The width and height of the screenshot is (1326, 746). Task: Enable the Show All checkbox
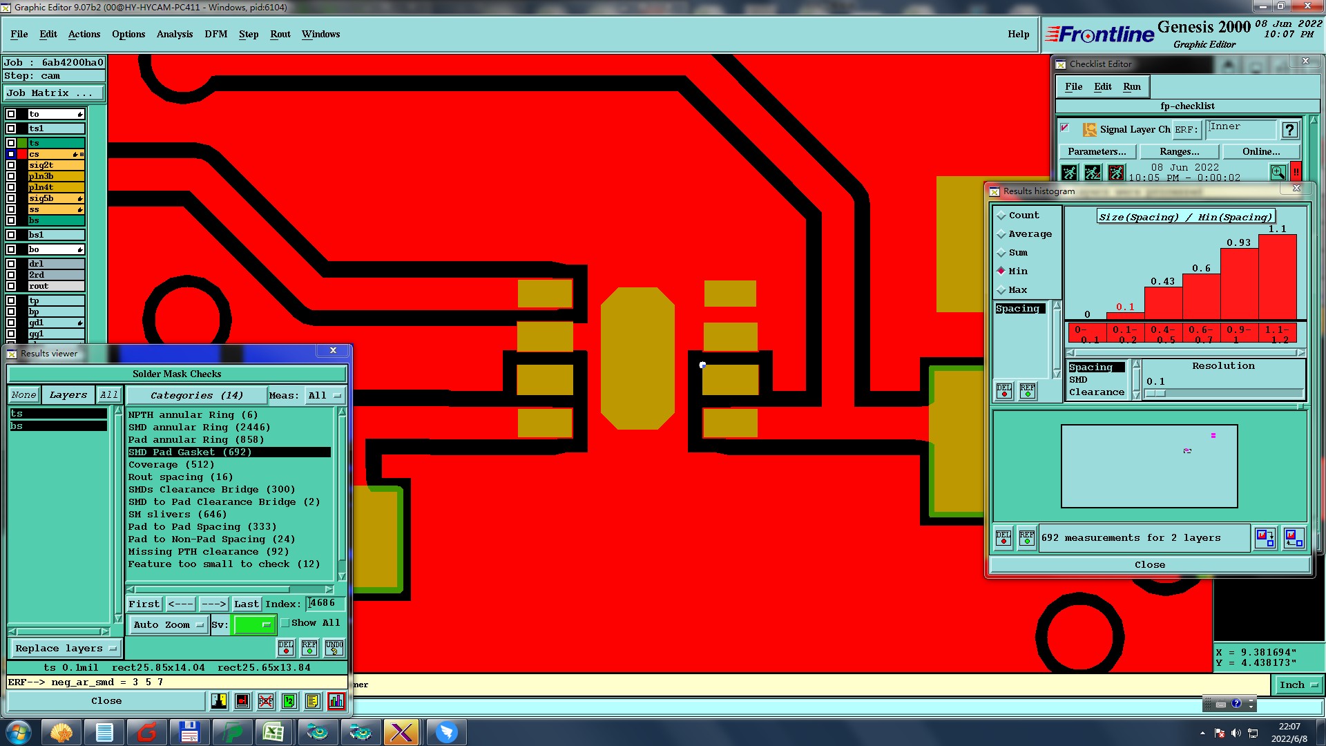pos(285,623)
